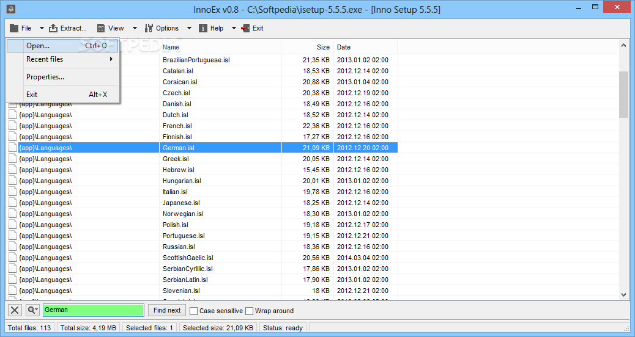Expand the File dropdown arrow
Viewport: 635px width, 337px height.
tap(42, 28)
